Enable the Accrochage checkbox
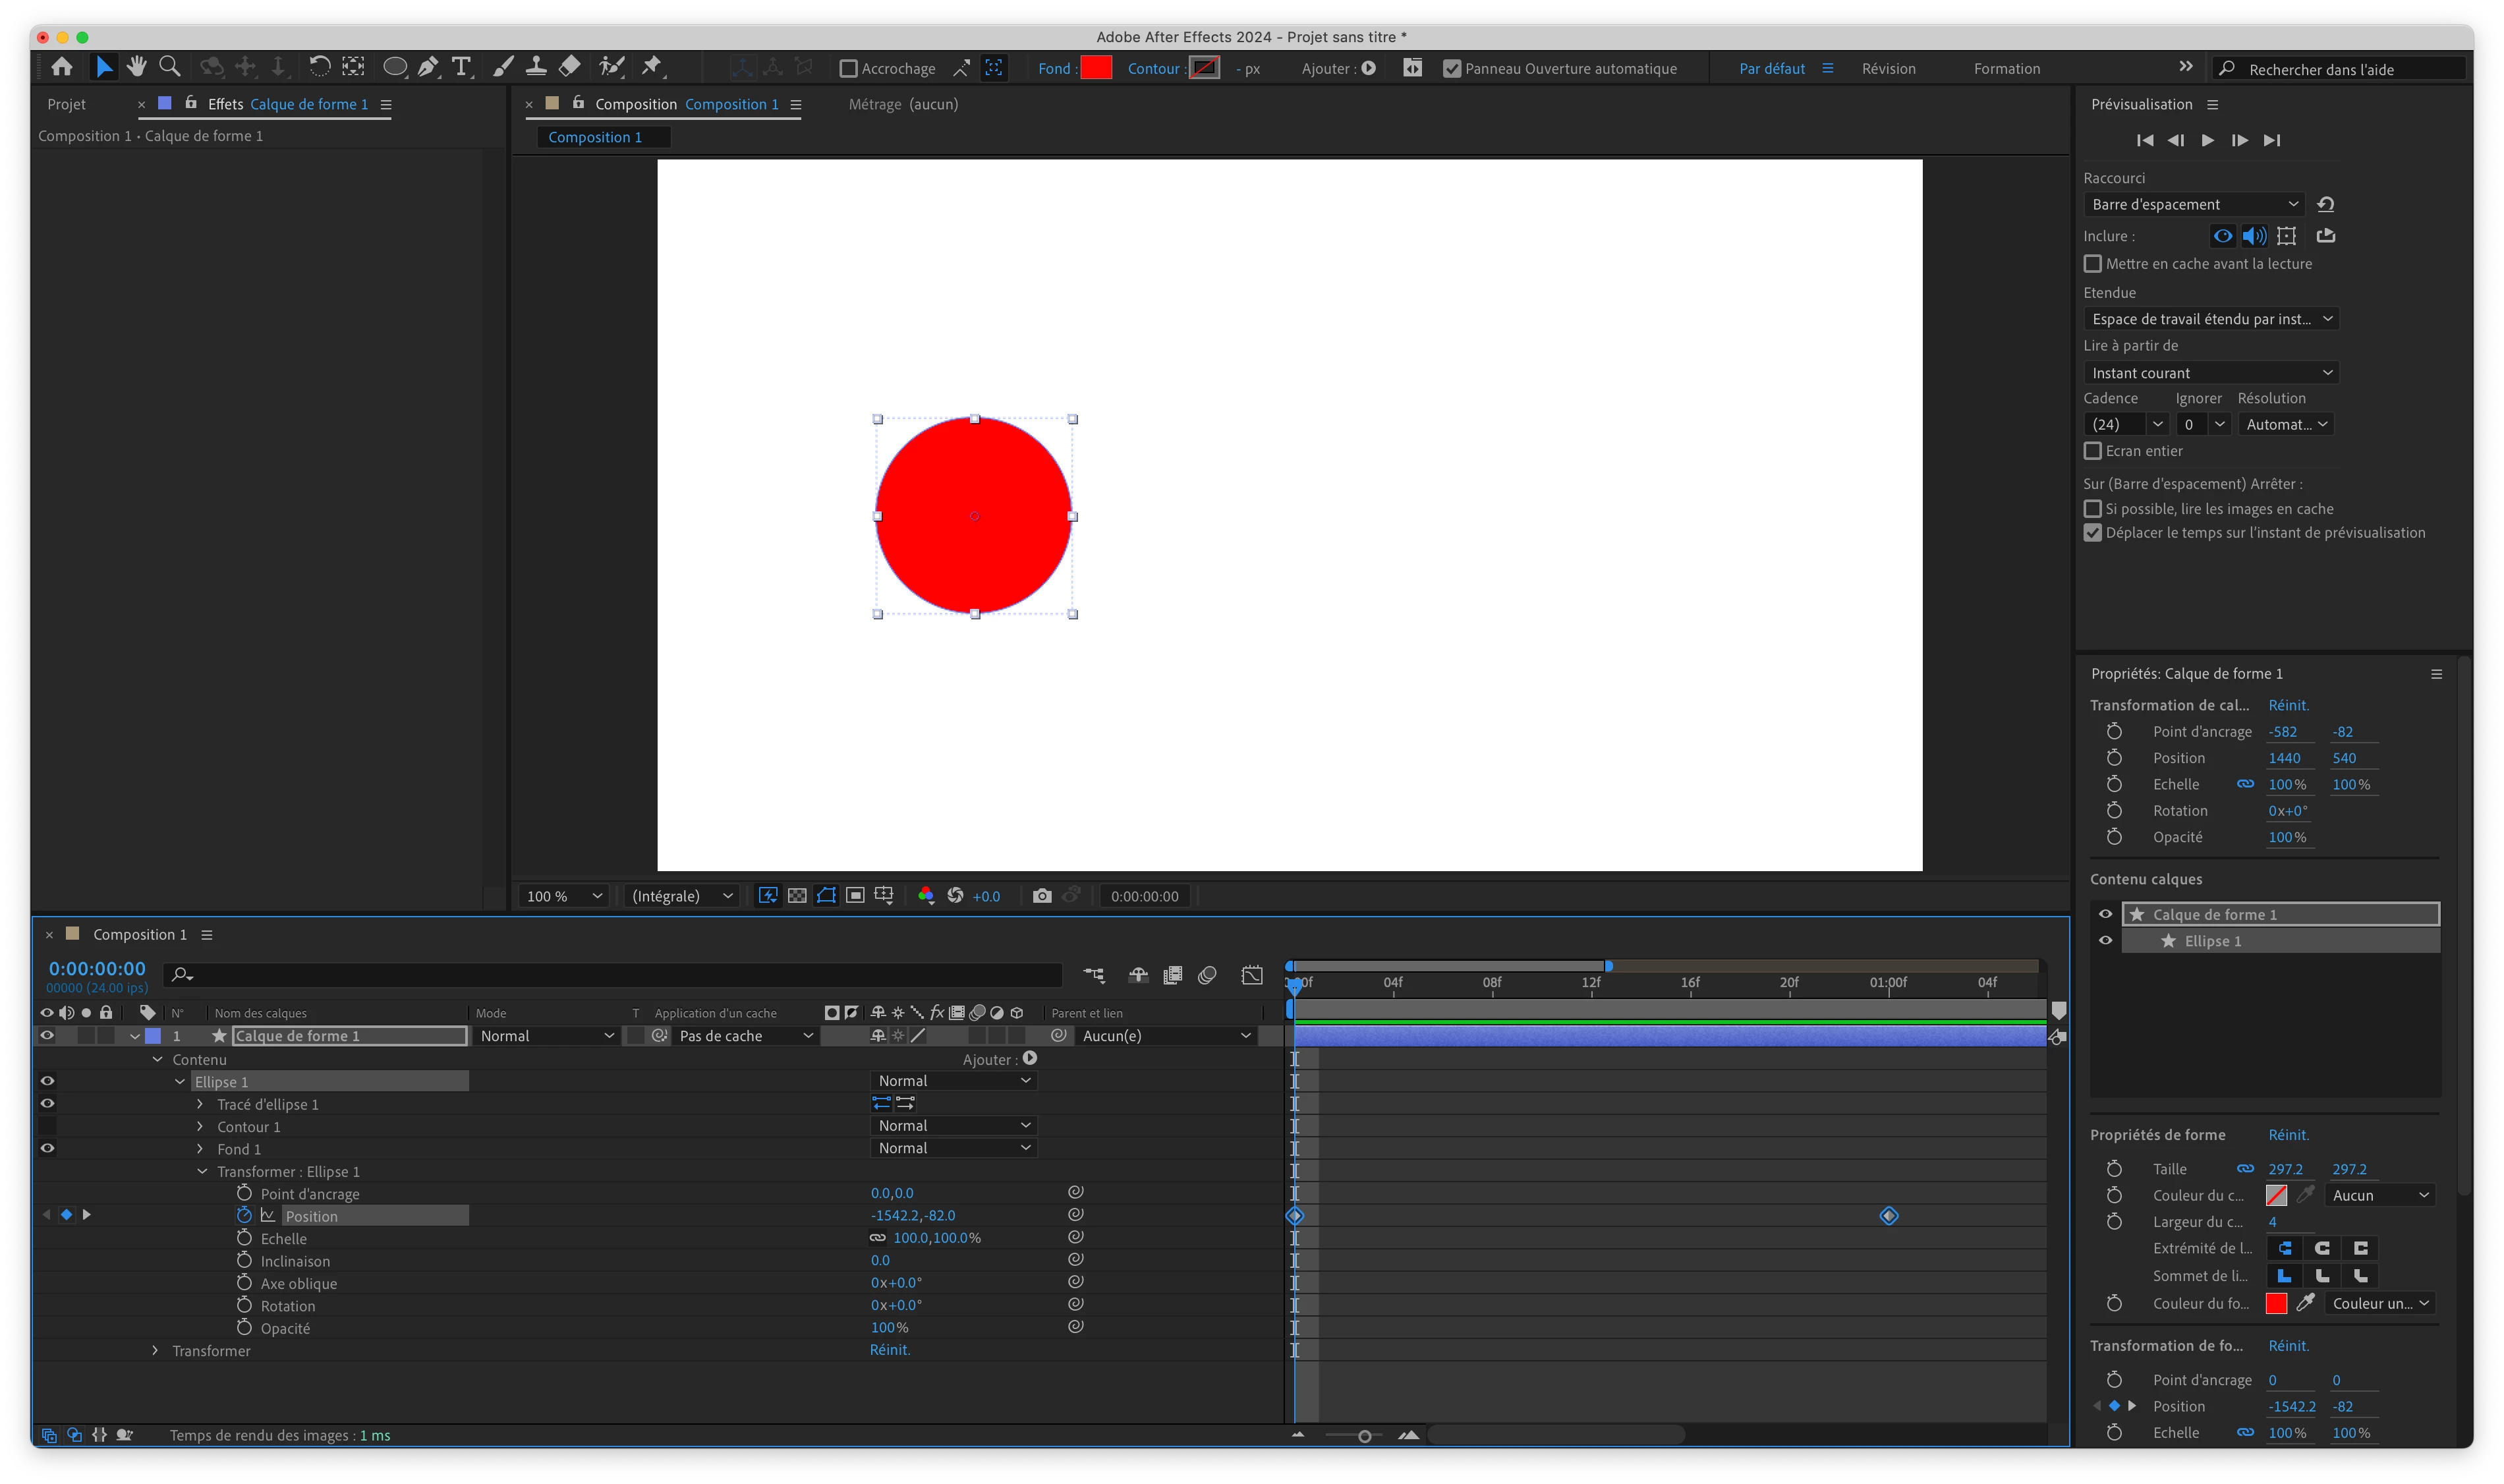The image size is (2504, 1484). click(x=848, y=69)
